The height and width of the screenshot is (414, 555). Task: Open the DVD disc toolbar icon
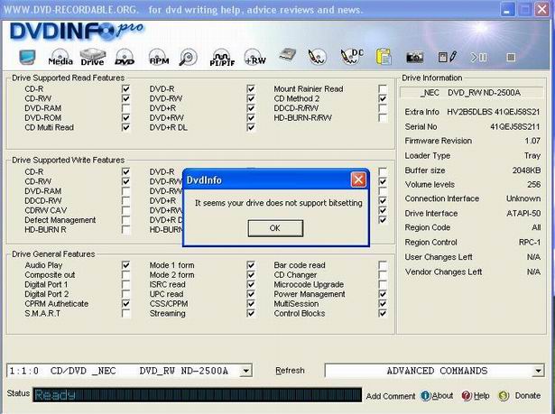click(125, 57)
